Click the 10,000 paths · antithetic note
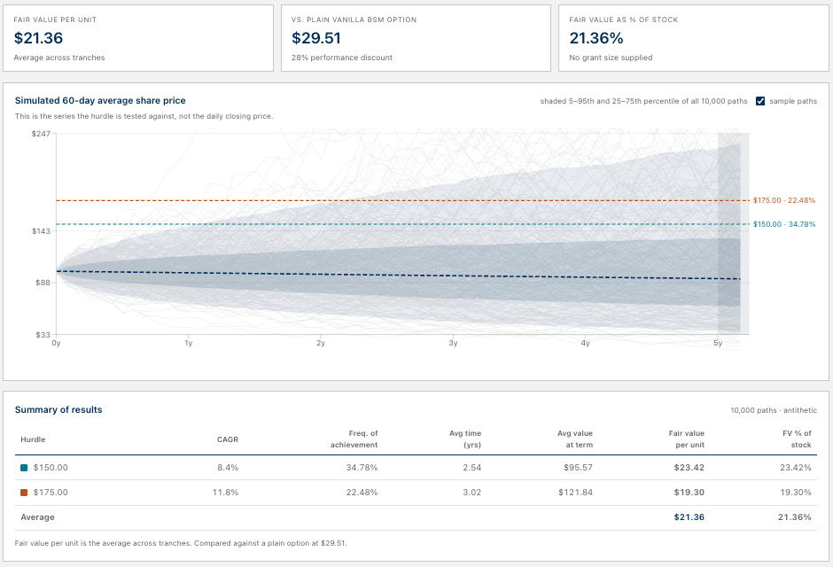Screen dimensions: 833x567 (x=774, y=410)
